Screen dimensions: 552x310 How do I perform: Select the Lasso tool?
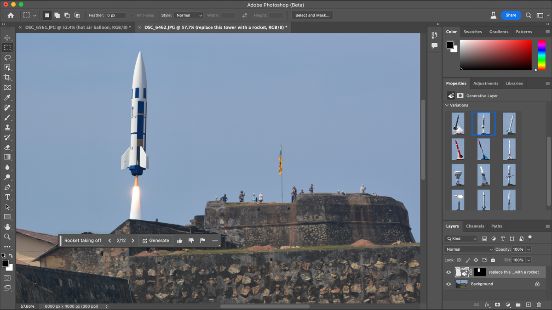coord(7,57)
